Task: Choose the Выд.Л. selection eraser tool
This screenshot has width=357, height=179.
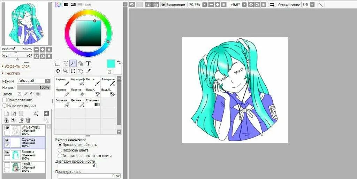Action: [x=108, y=92]
